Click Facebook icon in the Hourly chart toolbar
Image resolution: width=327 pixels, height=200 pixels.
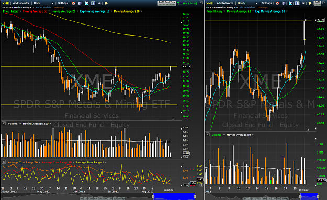(297, 3)
